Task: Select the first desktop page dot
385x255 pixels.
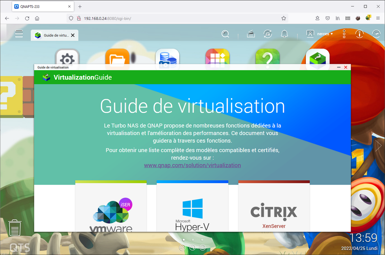Action: pos(184,240)
